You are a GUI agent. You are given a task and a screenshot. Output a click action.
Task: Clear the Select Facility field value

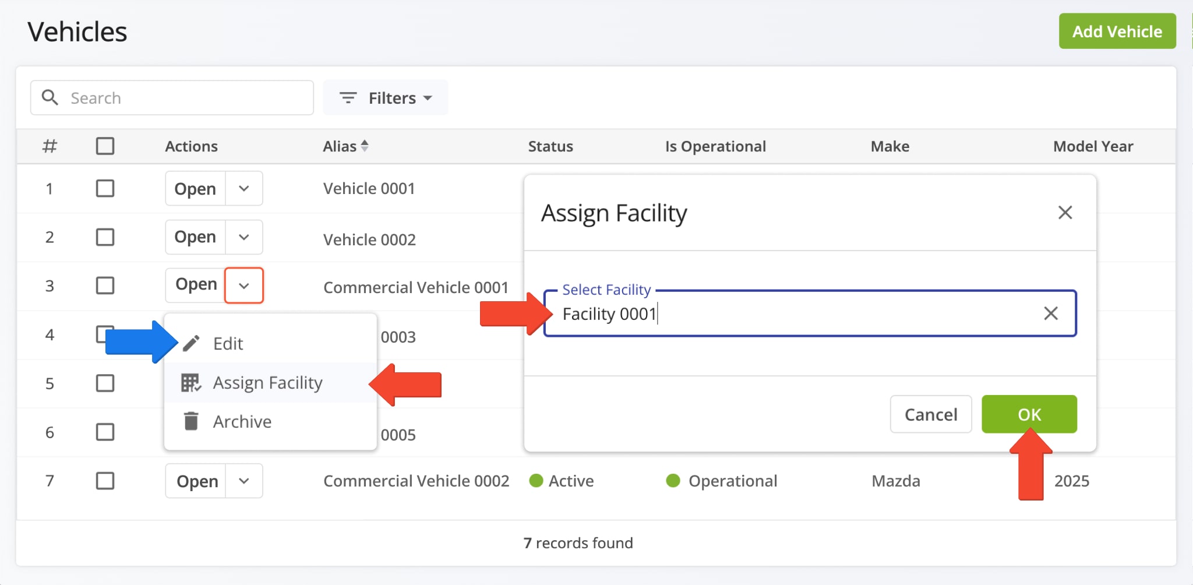[1050, 313]
